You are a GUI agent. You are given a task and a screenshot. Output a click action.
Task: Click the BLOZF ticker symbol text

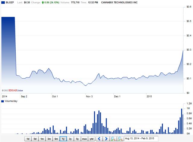[10, 2]
